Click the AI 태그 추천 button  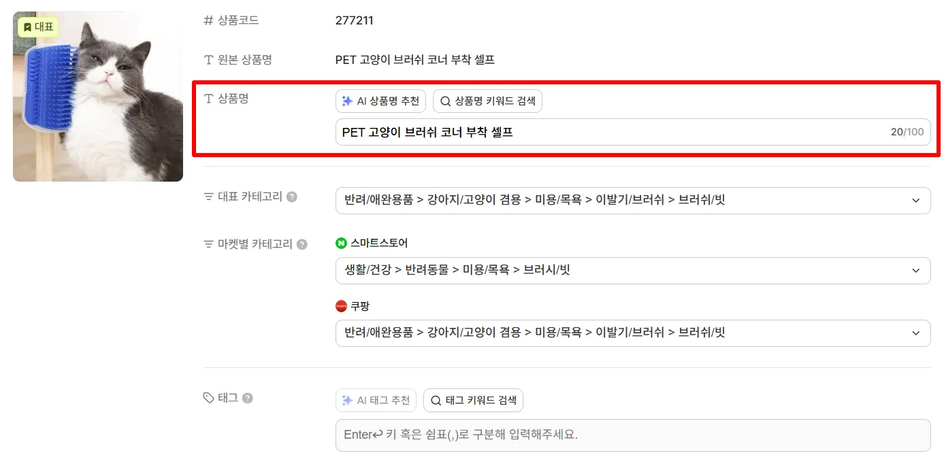(x=376, y=401)
